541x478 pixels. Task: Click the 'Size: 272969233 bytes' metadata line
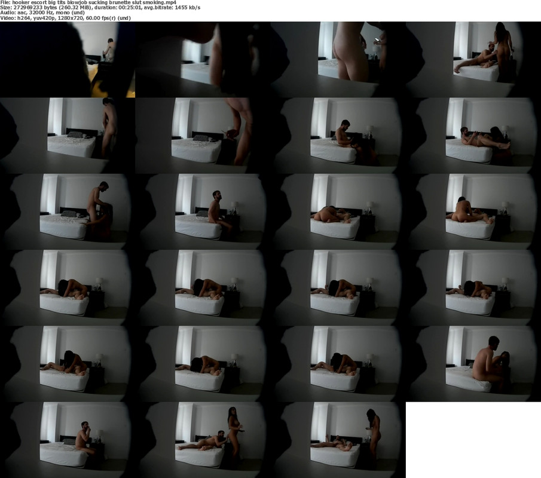coord(100,7)
